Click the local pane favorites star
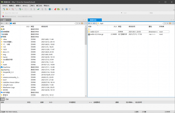This screenshot has width=175, height=113. 77,23
